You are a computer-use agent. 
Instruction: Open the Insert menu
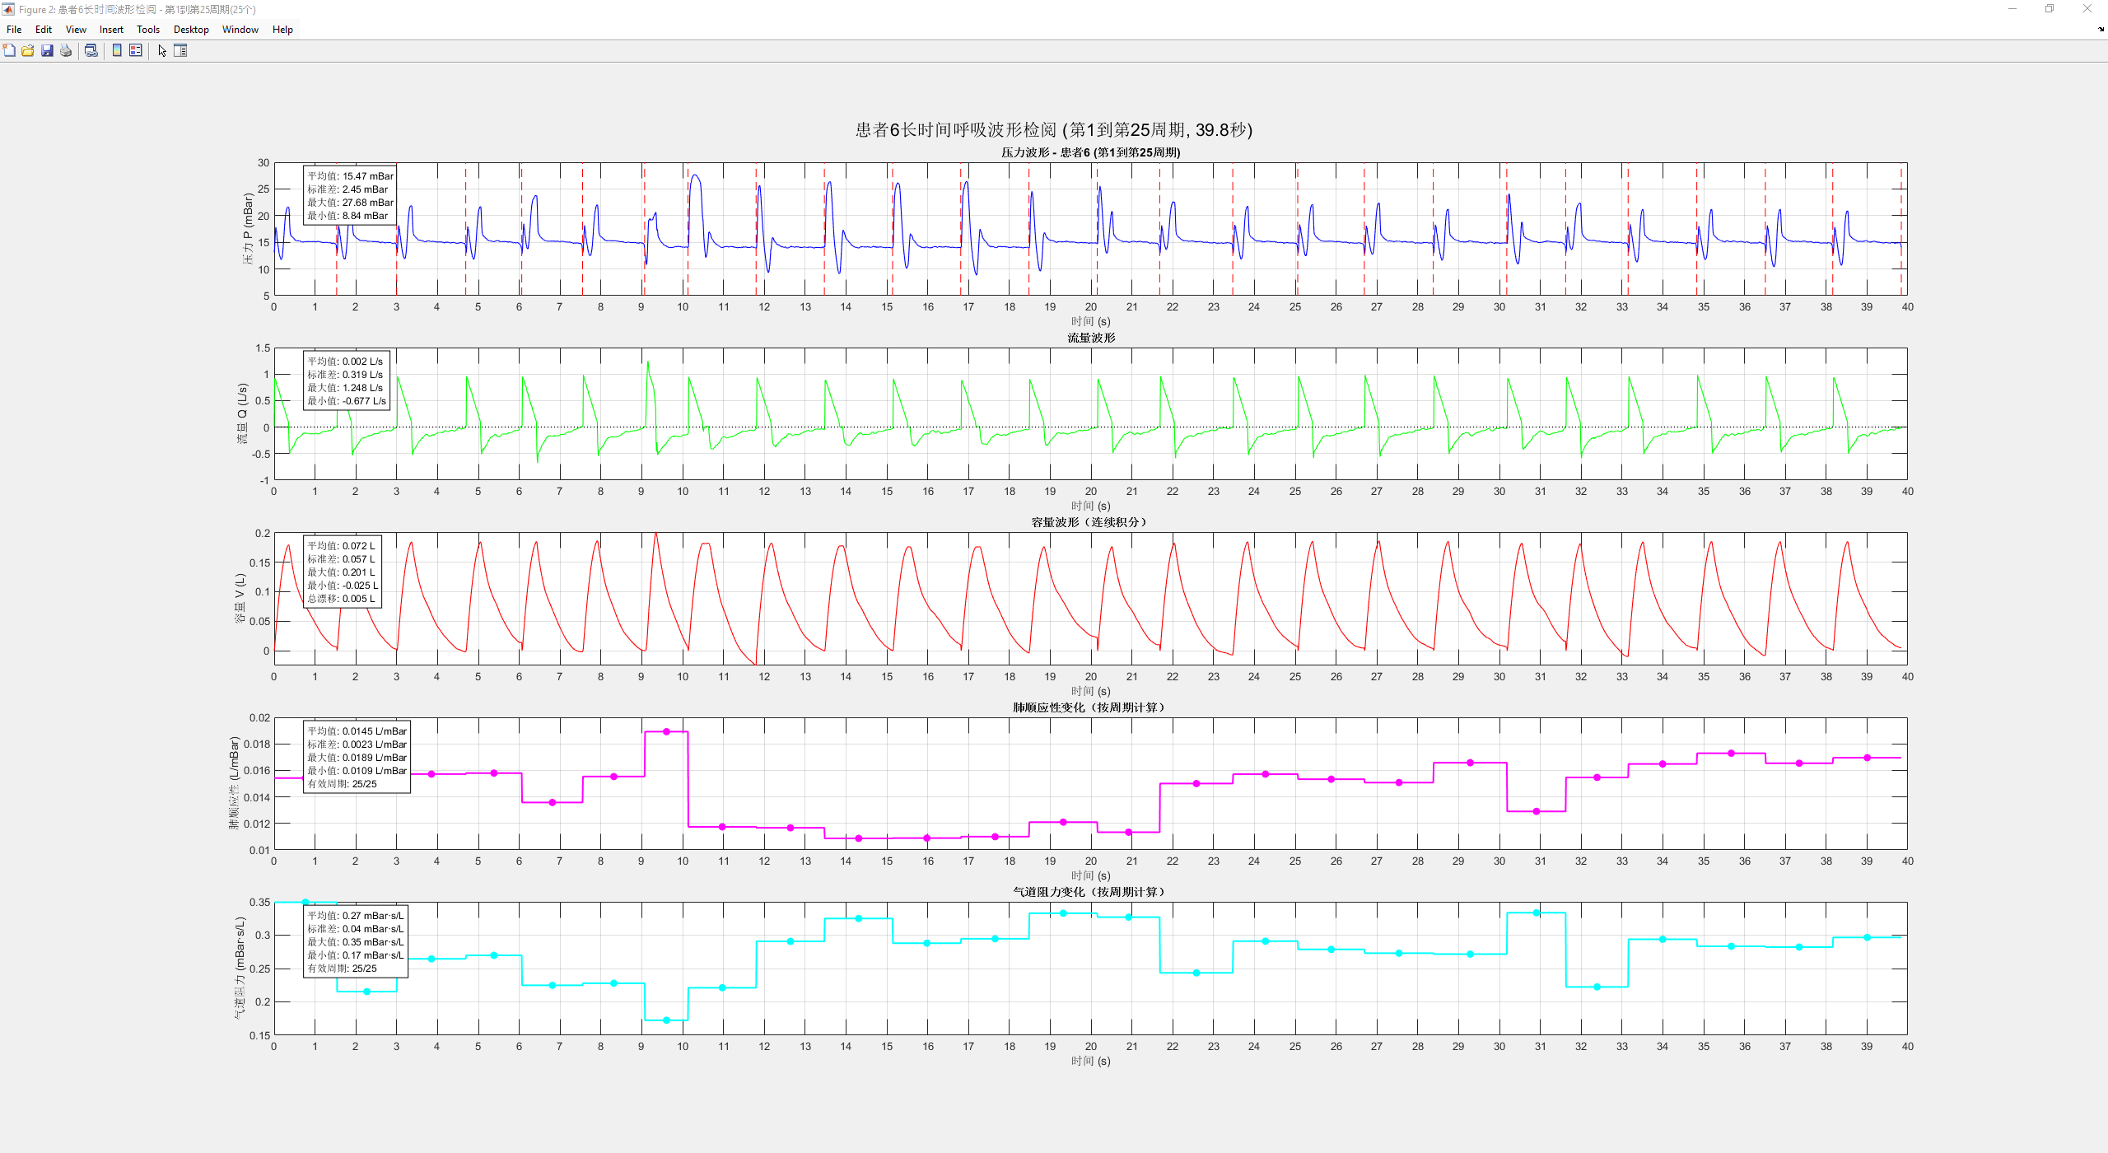[111, 30]
